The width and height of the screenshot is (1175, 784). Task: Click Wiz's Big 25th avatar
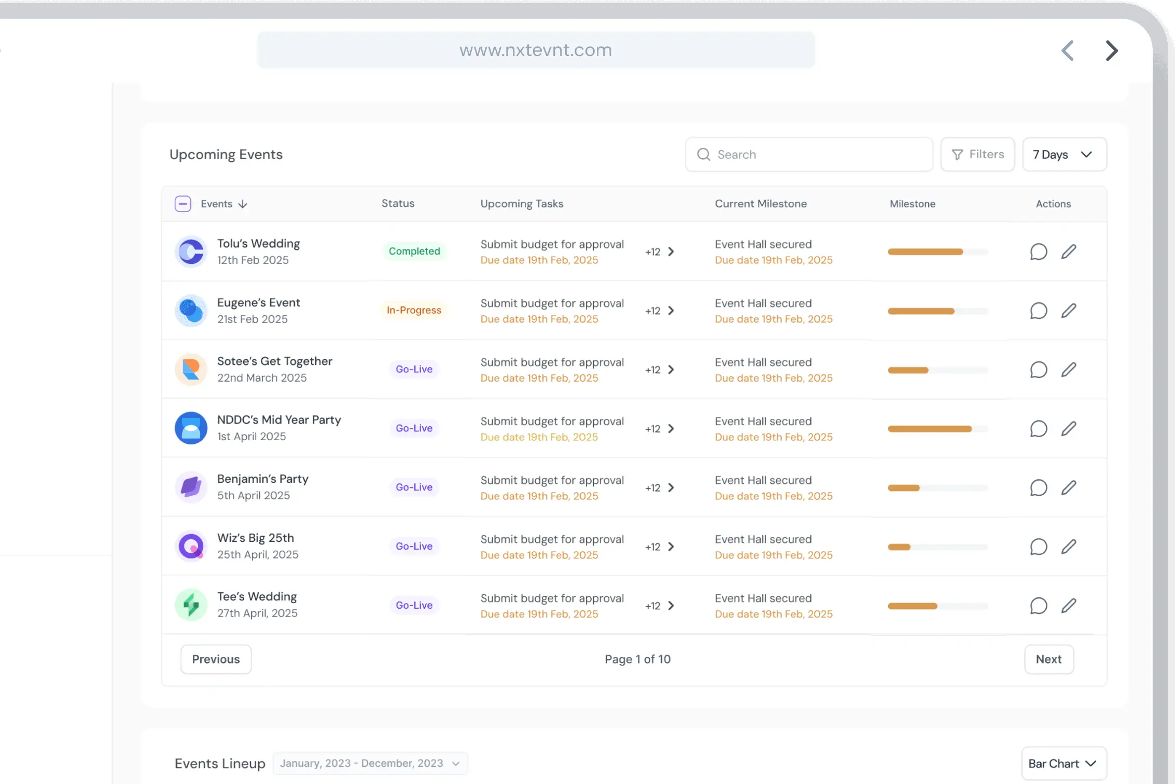pos(191,547)
